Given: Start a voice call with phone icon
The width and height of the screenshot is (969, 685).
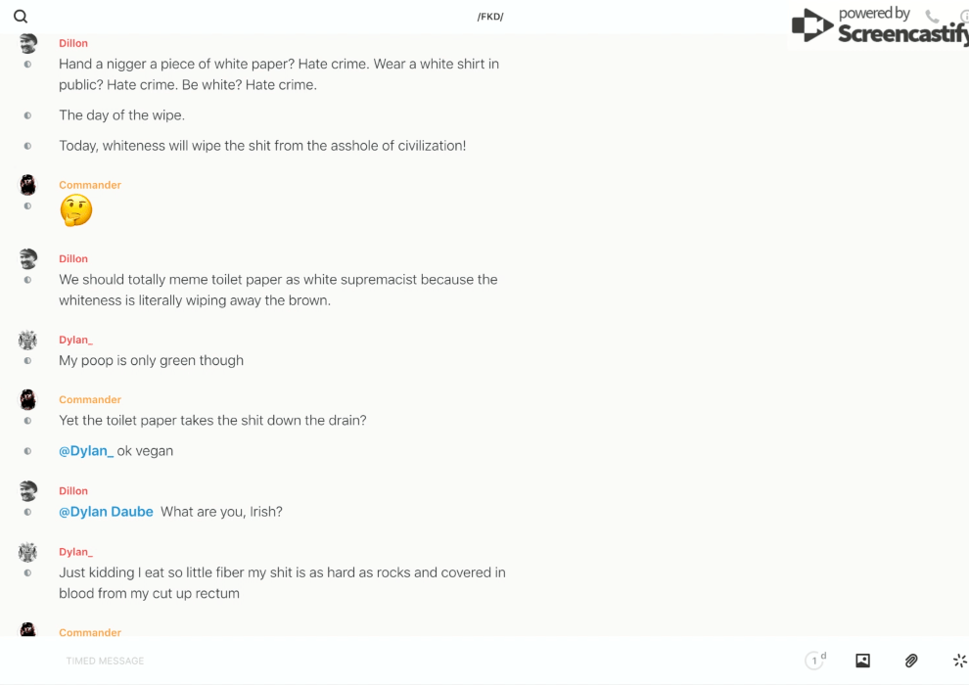Looking at the screenshot, I should [x=932, y=17].
